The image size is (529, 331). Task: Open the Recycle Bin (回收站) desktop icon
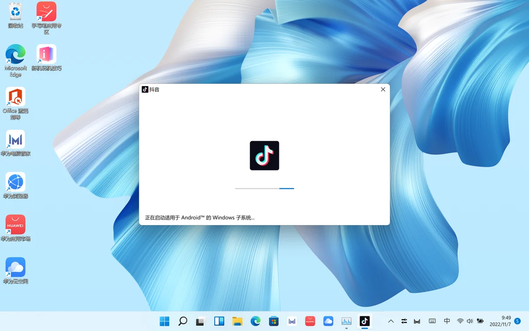click(x=15, y=15)
